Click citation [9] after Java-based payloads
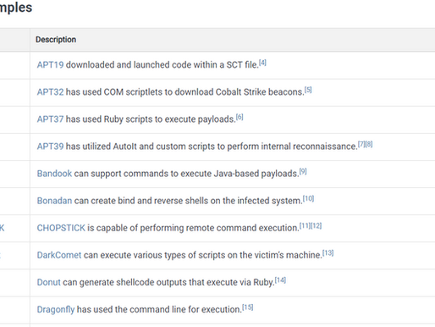Screen dimensions: 435x327 coord(303,171)
